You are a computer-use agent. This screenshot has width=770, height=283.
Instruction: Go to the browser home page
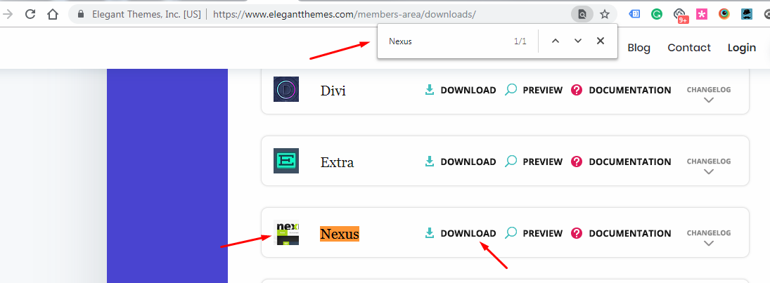(x=53, y=14)
